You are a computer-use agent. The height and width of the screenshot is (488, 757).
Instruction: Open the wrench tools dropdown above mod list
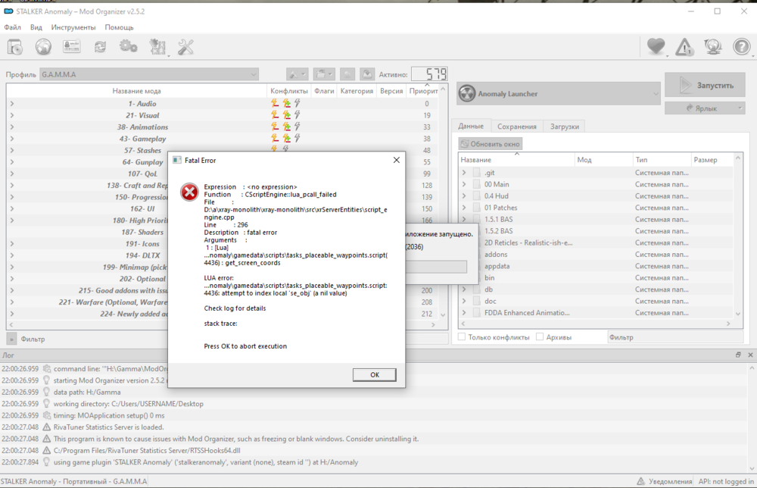pyautogui.click(x=297, y=74)
